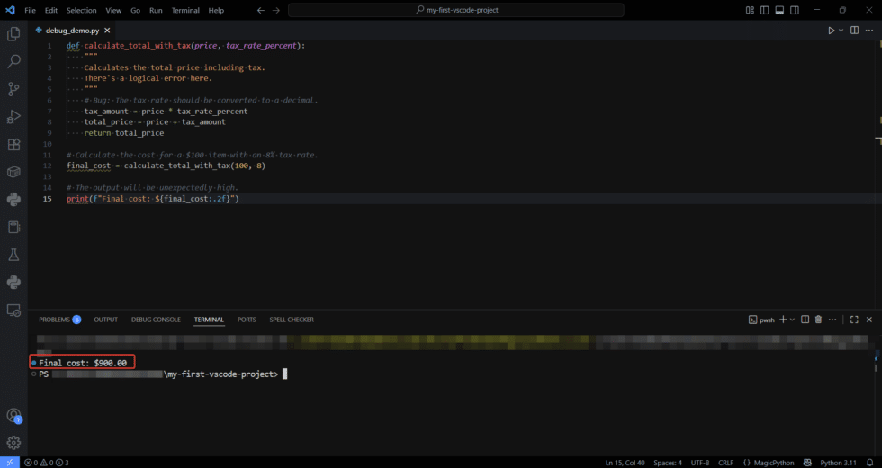The image size is (882, 468).
Task: Maximize the terminal panel size
Action: pyautogui.click(x=854, y=319)
